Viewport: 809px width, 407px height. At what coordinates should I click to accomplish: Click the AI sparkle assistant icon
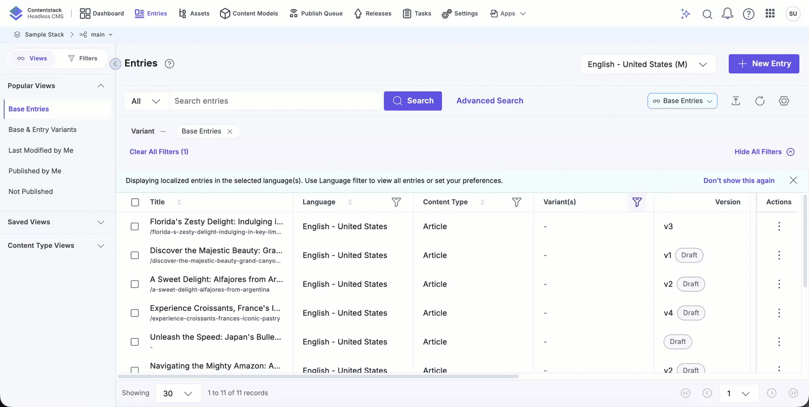tap(685, 14)
